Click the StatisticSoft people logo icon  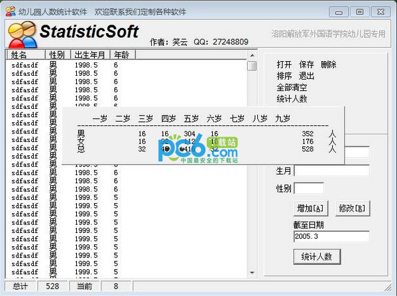click(22, 35)
